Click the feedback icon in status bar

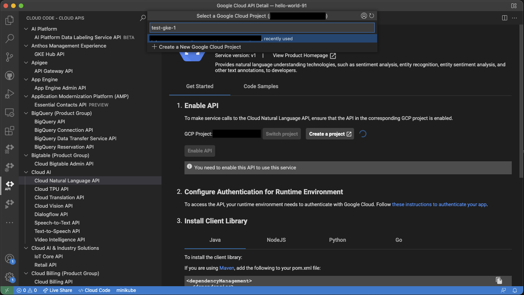(x=504, y=290)
